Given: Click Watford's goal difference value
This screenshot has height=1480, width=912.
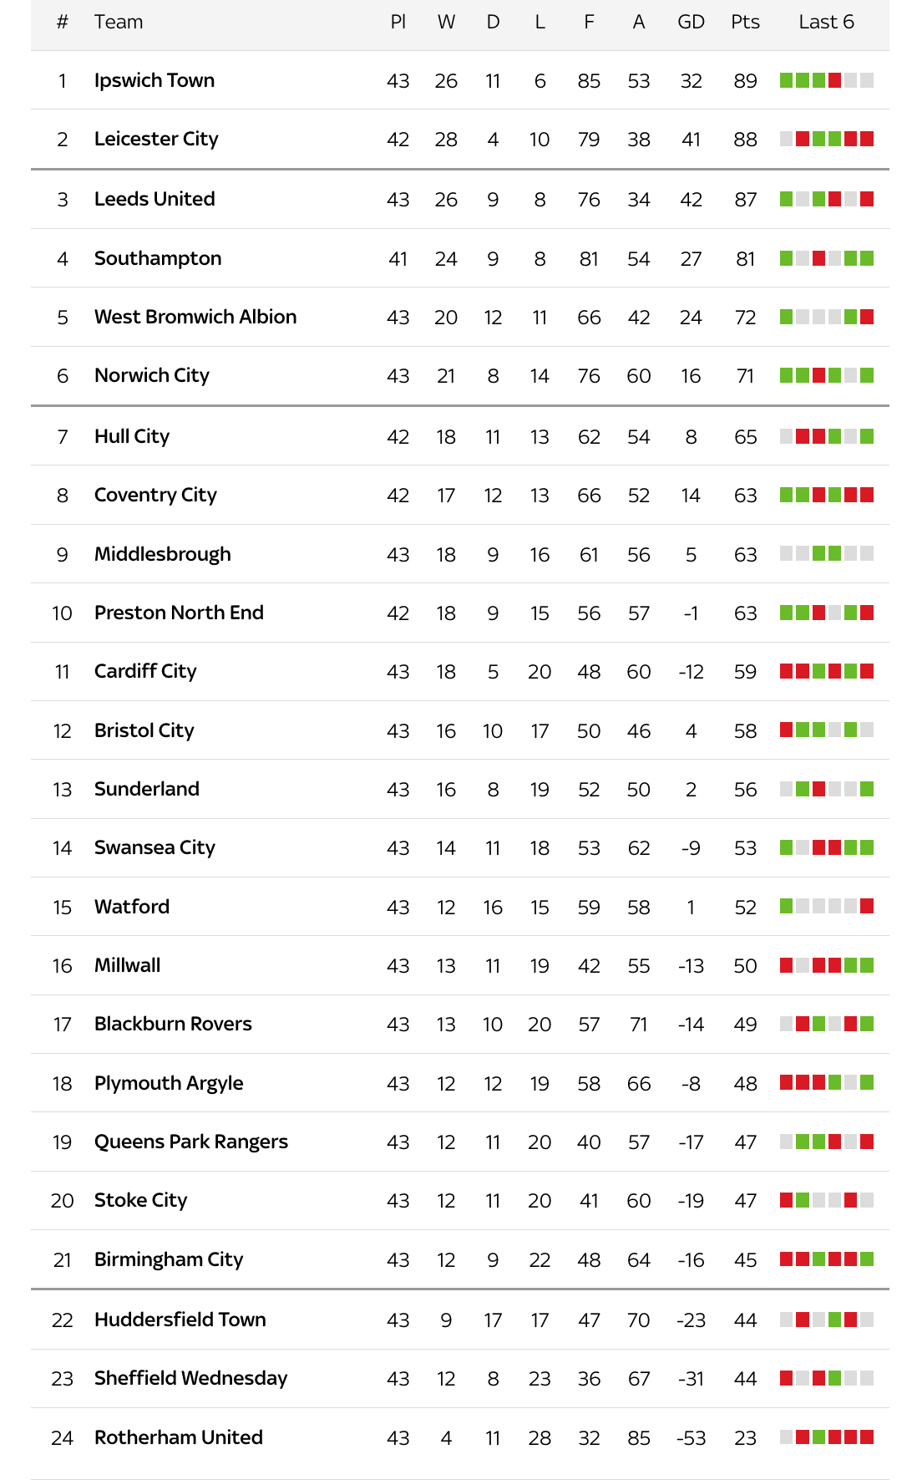Looking at the screenshot, I should (x=691, y=908).
